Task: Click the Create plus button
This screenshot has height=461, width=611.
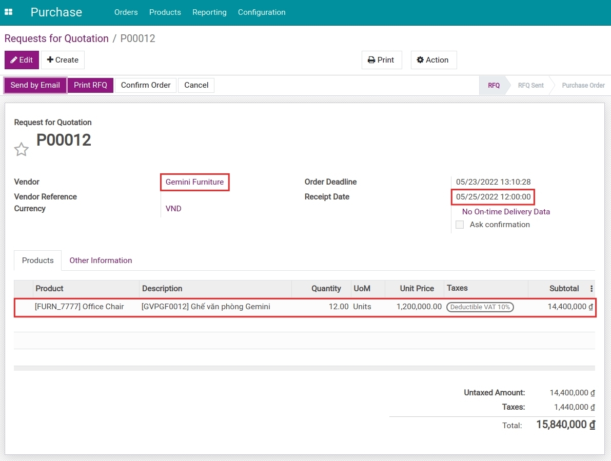Action: (x=63, y=60)
